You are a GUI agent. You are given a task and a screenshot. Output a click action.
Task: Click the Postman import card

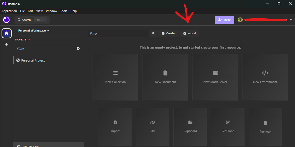point(265,127)
